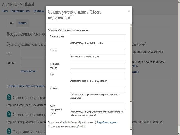Click the Уведомления и каналы RSS icon
Viewport: 180px width, 135px height.
point(9,131)
